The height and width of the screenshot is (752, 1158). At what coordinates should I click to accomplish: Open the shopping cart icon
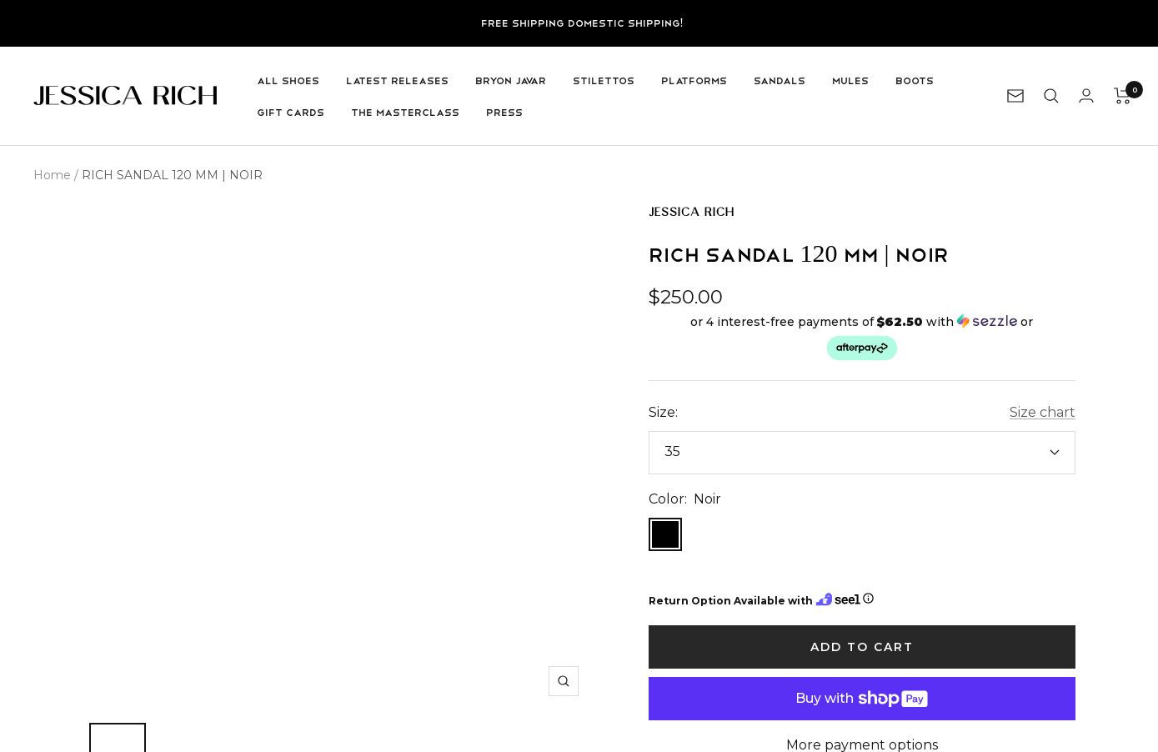click(1123, 96)
